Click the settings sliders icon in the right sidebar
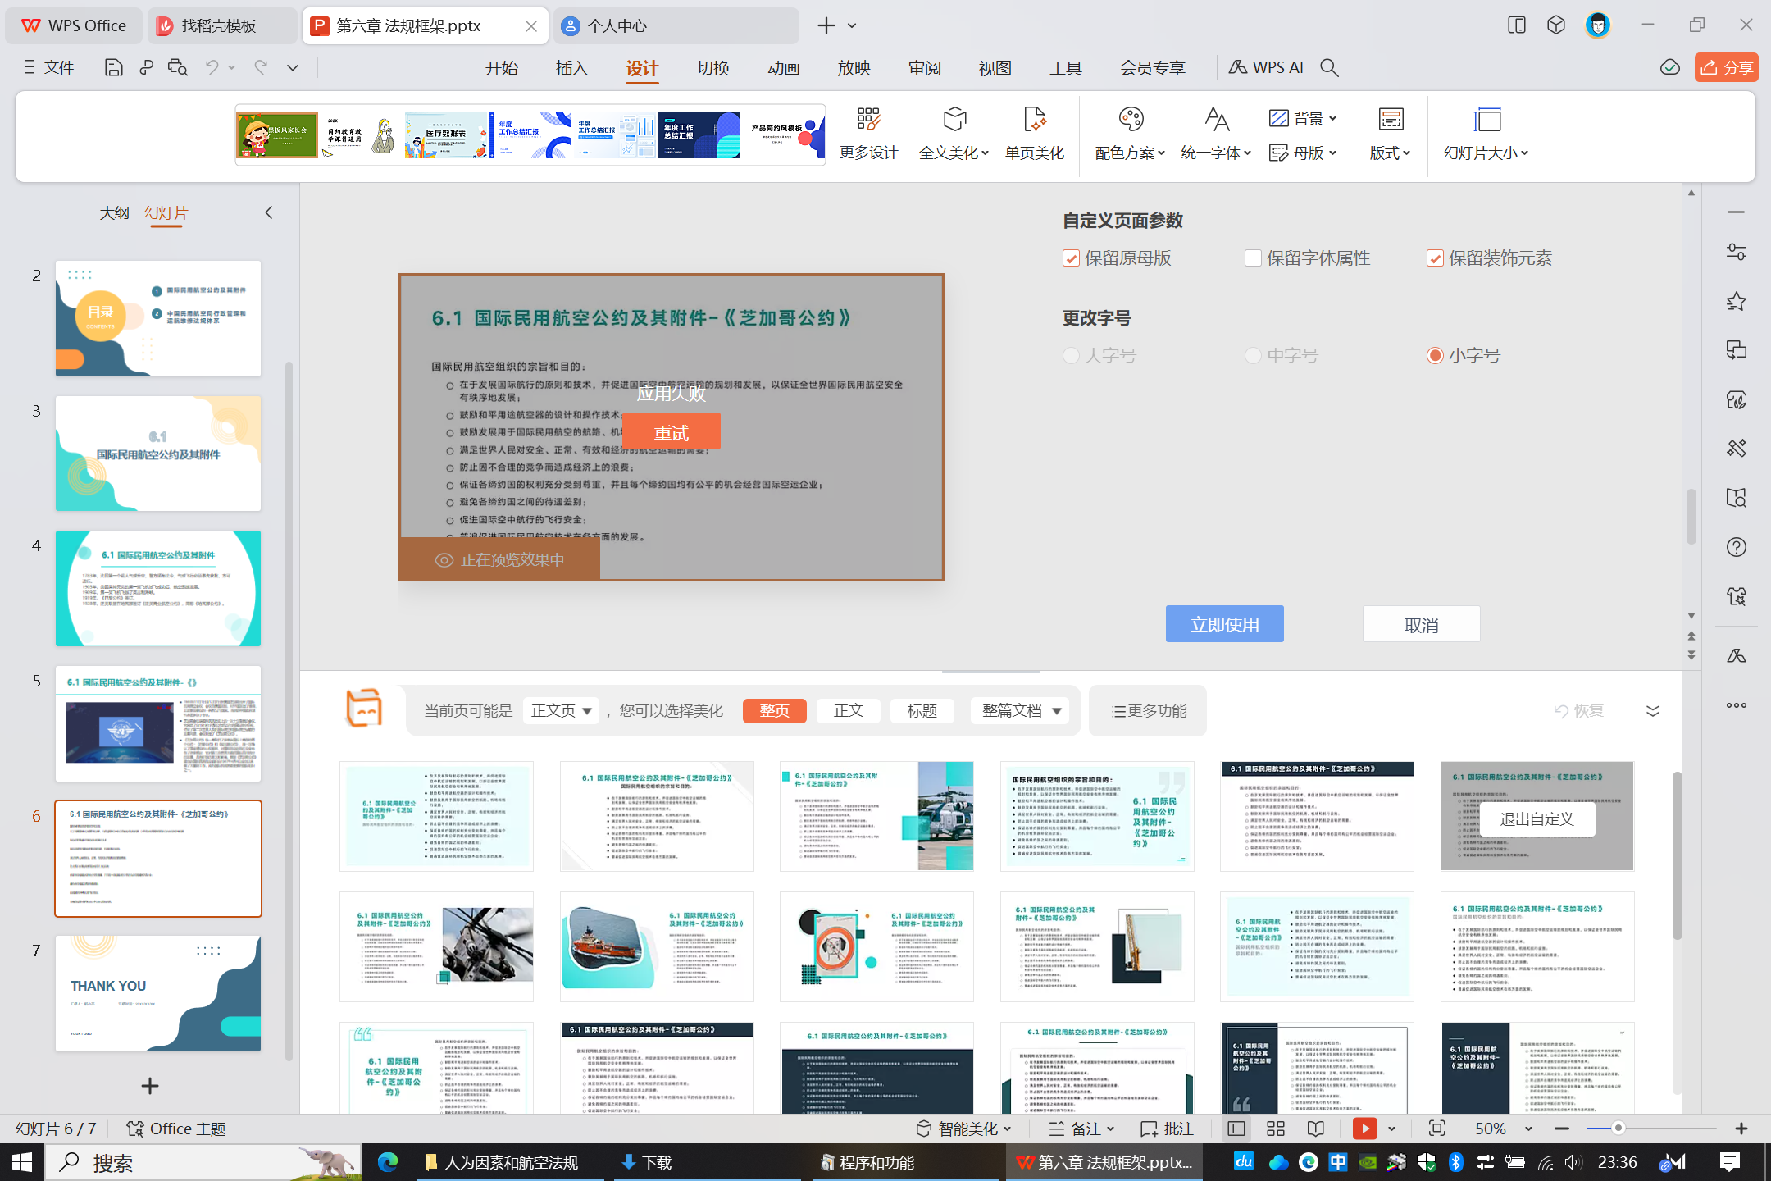 1736,252
